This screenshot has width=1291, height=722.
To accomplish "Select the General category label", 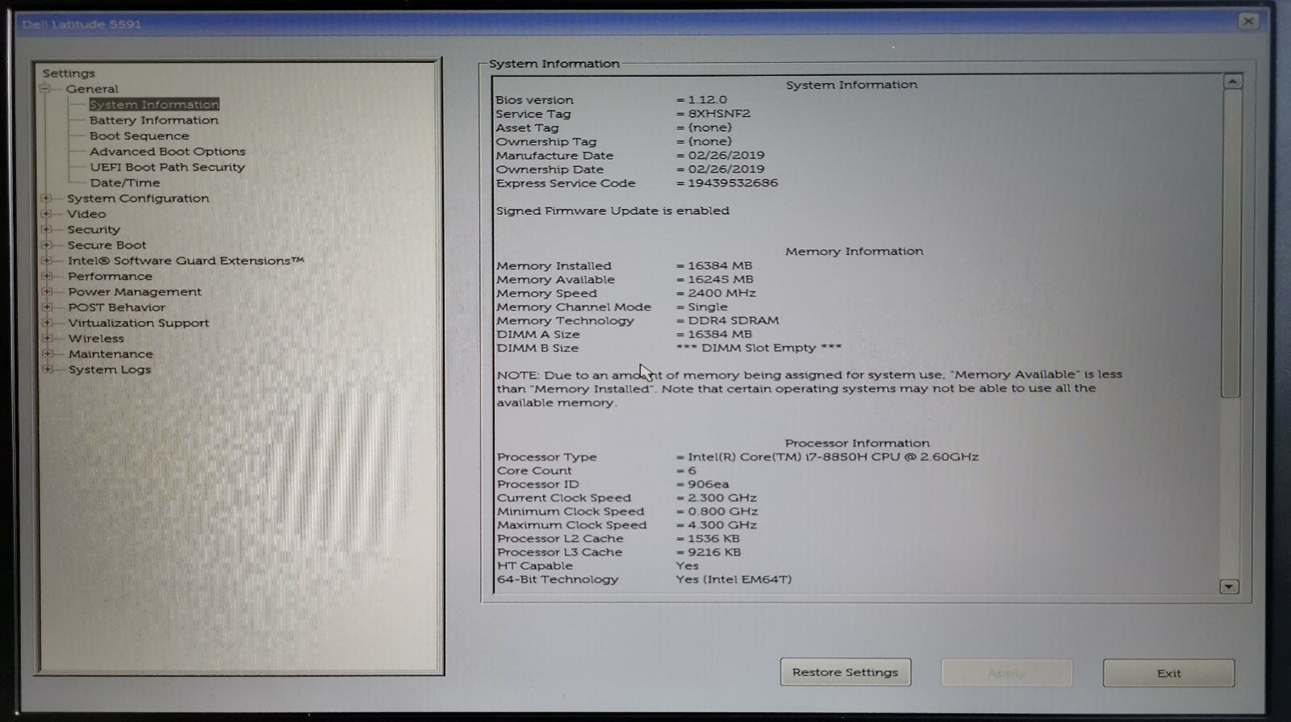I will pos(92,89).
